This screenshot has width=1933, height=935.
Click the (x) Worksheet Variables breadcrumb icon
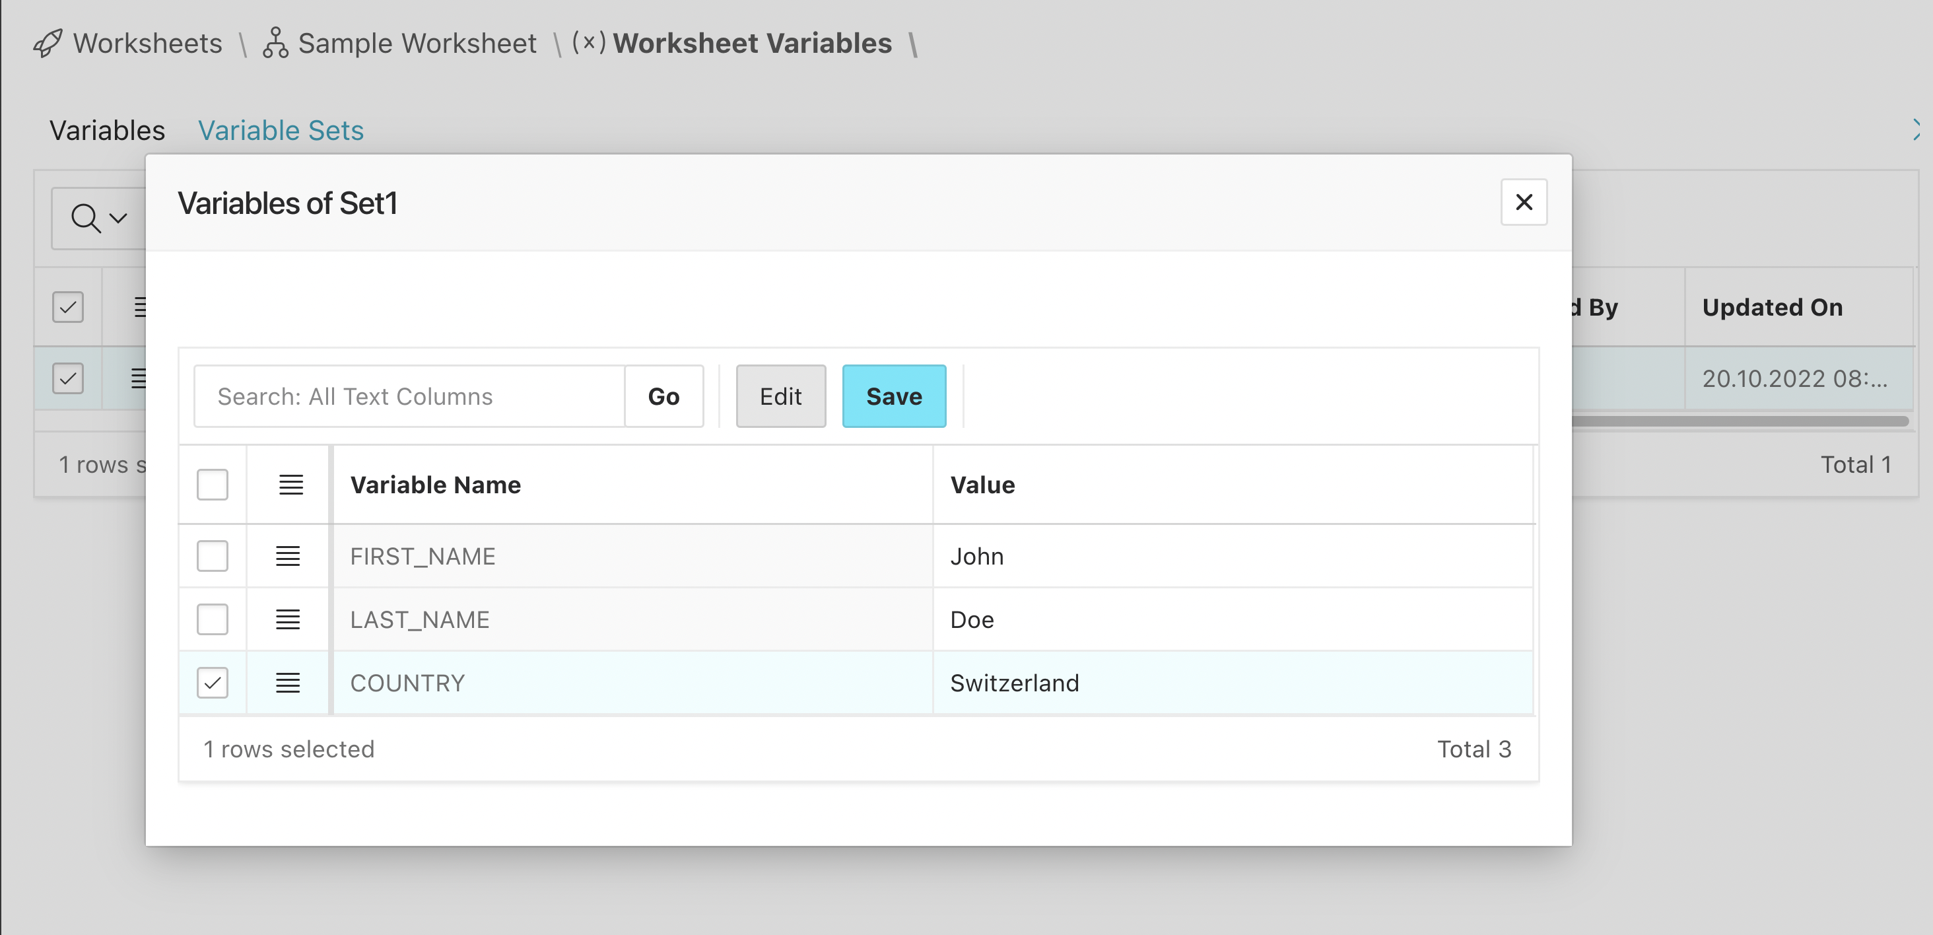coord(588,43)
